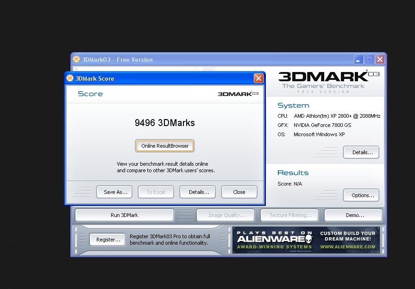Viewport: 415px width, 289px height.
Task: Click the large 3DMARK03 Gamers' Benchmark logo
Action: tap(328, 81)
